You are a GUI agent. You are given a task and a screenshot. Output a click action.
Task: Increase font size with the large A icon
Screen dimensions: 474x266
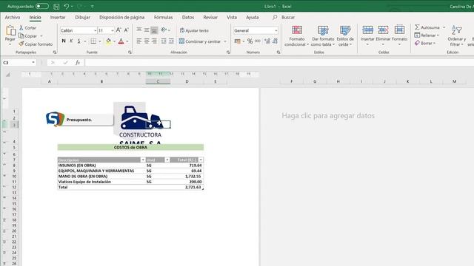[118, 30]
